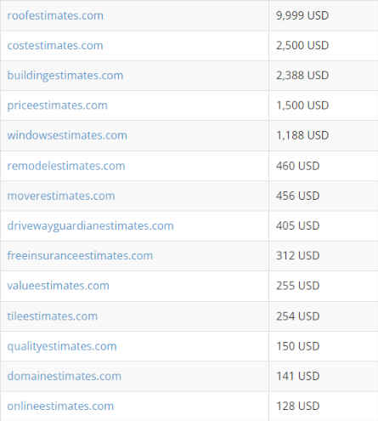
Task: Open the roofestimates.com domain link
Action: pos(55,15)
